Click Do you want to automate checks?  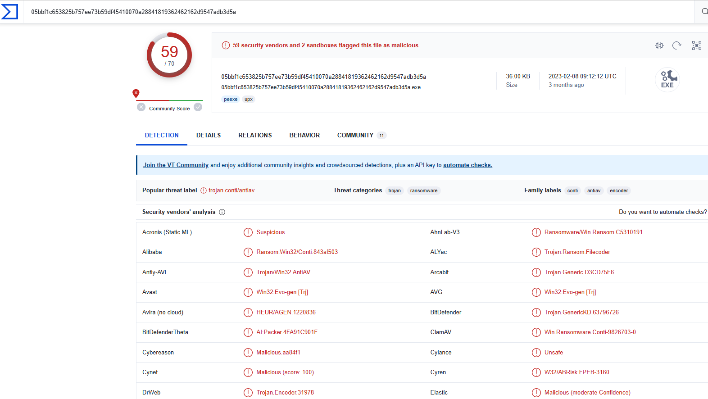[x=663, y=212]
